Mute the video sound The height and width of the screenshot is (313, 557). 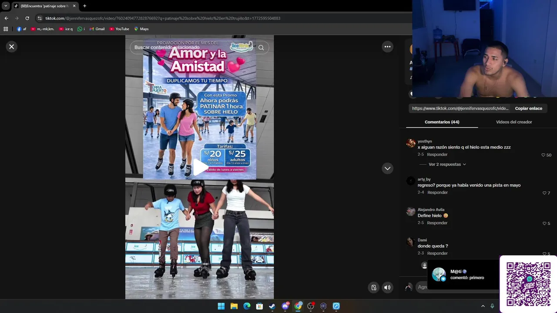pyautogui.click(x=387, y=287)
